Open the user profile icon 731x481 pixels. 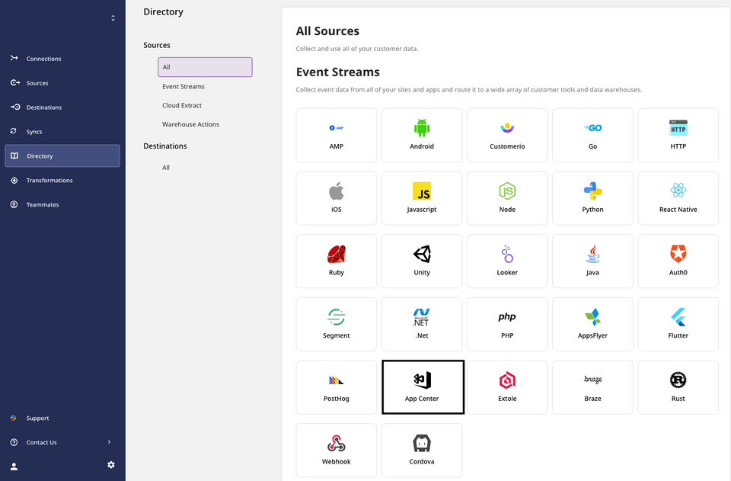click(x=14, y=466)
